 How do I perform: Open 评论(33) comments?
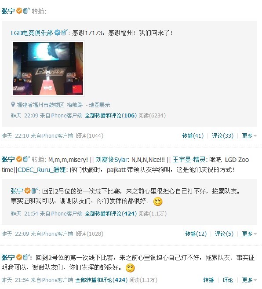[x=222, y=135]
